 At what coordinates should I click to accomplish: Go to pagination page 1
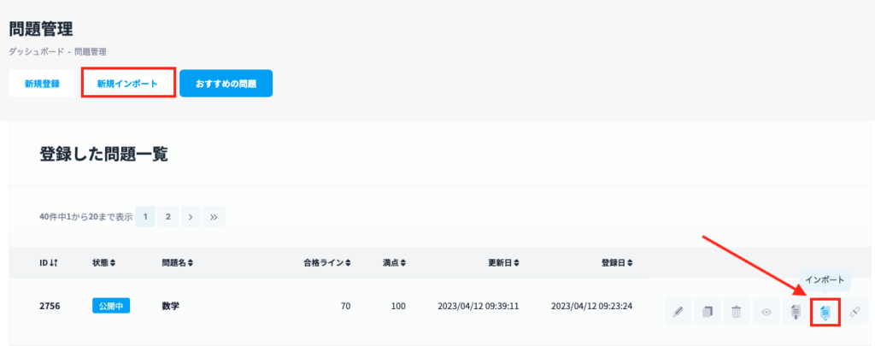145,216
